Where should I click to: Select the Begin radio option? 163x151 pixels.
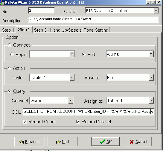[12, 54]
